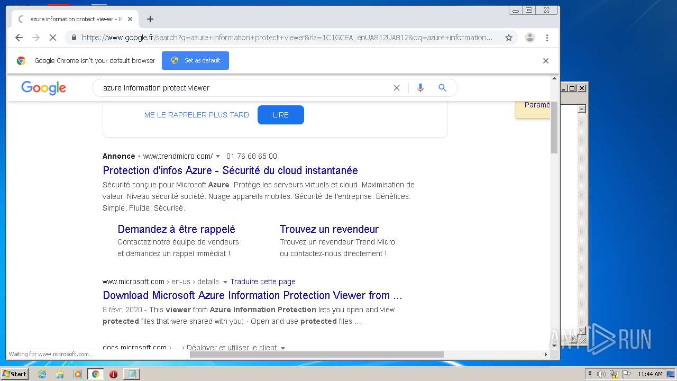Click the Chrome taskbar icon

pyautogui.click(x=95, y=374)
